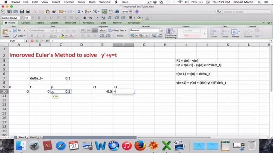Switch to the Developer ribbon tab
Image resolution: width=273 pixels, height=153 pixels.
[x=134, y=23]
